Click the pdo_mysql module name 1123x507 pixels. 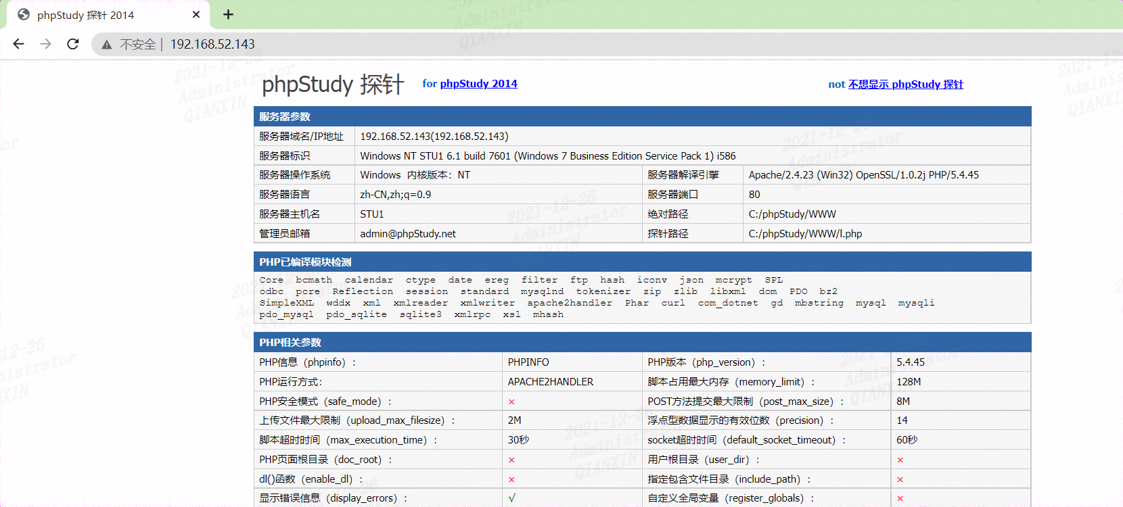pos(286,314)
